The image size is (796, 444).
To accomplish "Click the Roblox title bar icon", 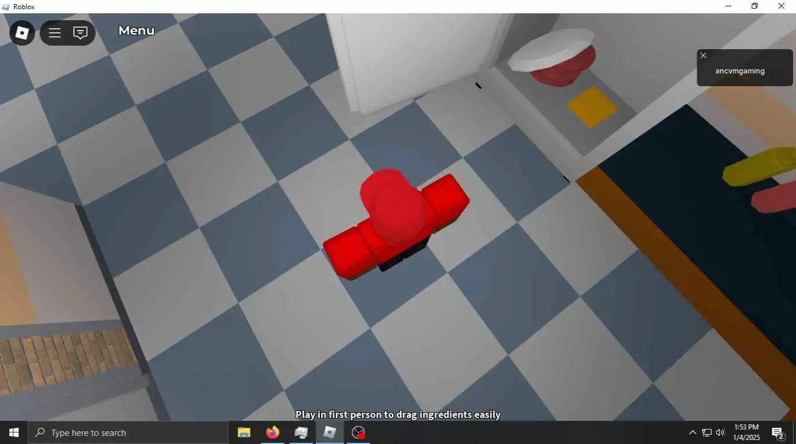I will pos(6,6).
